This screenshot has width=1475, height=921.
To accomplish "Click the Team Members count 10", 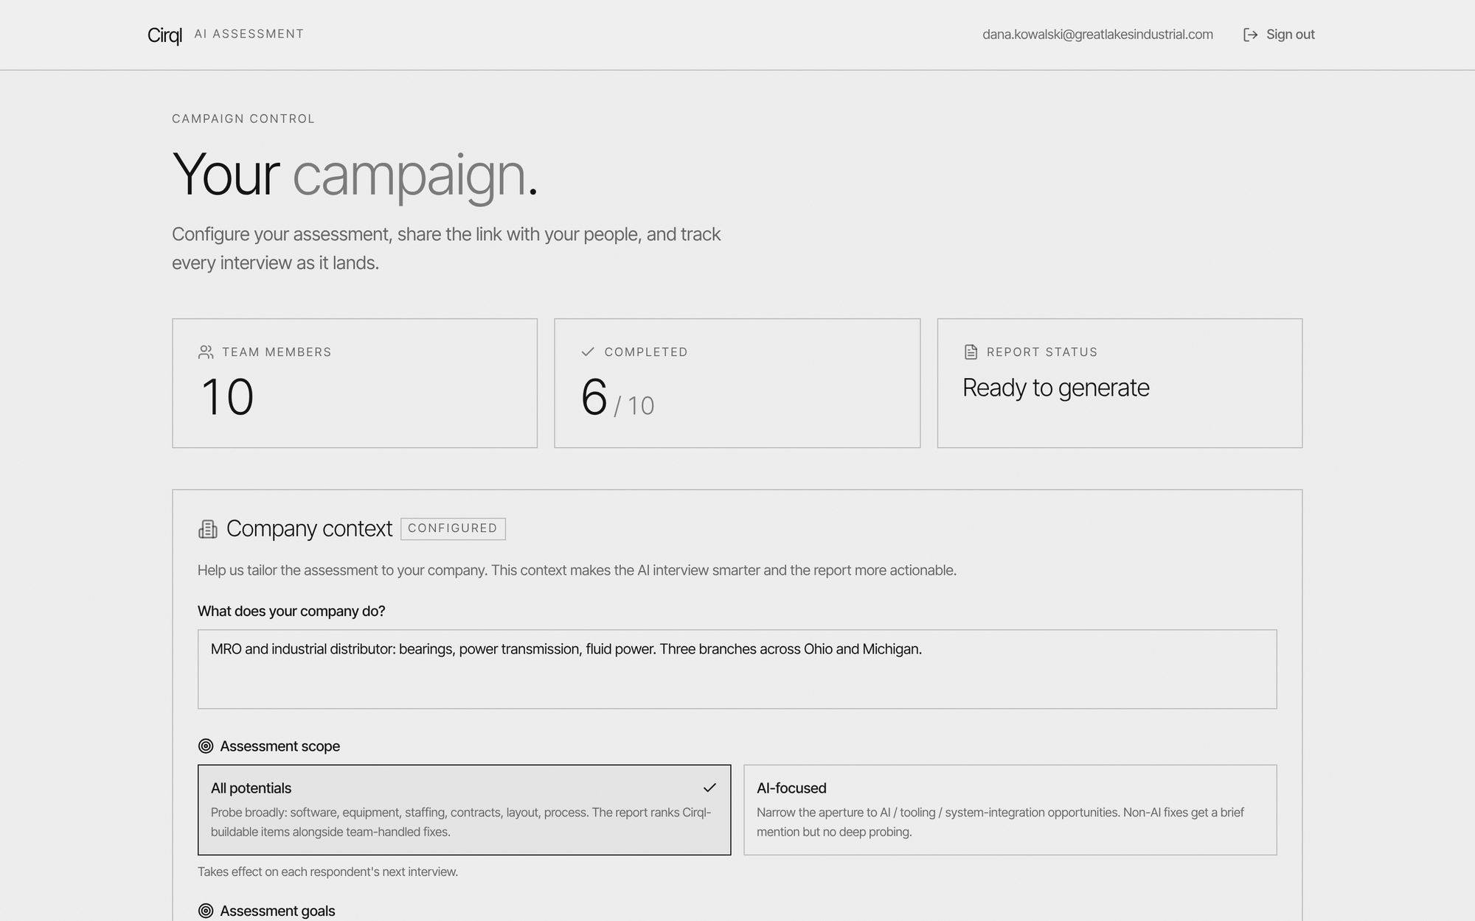I will point(227,398).
